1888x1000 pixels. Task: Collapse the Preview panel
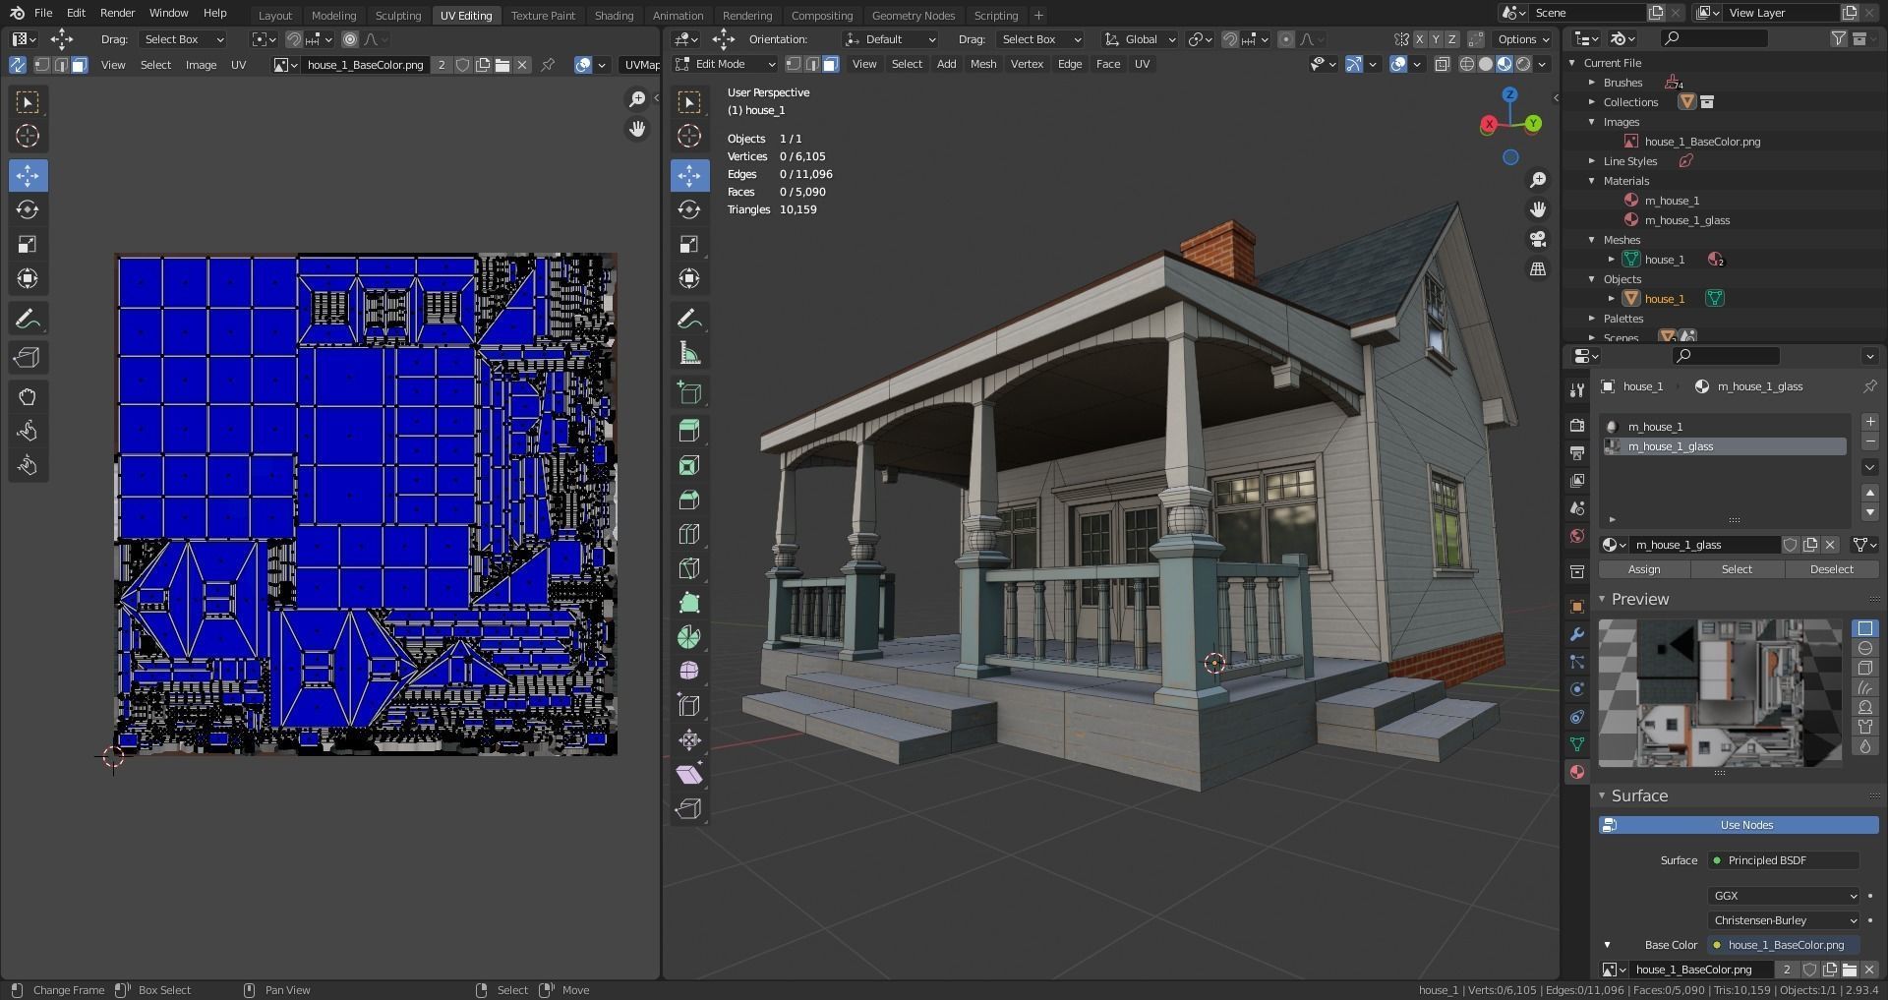tap(1603, 599)
